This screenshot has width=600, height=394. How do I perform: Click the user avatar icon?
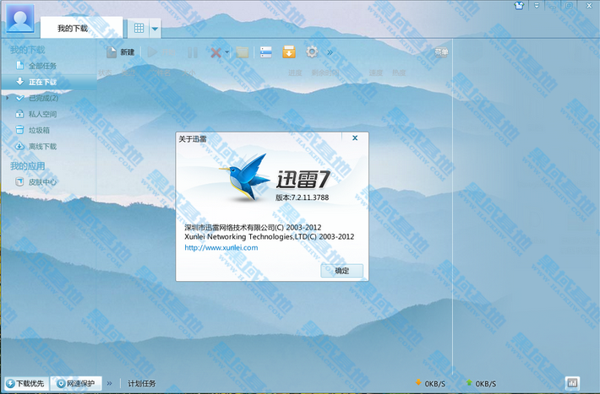click(x=20, y=19)
